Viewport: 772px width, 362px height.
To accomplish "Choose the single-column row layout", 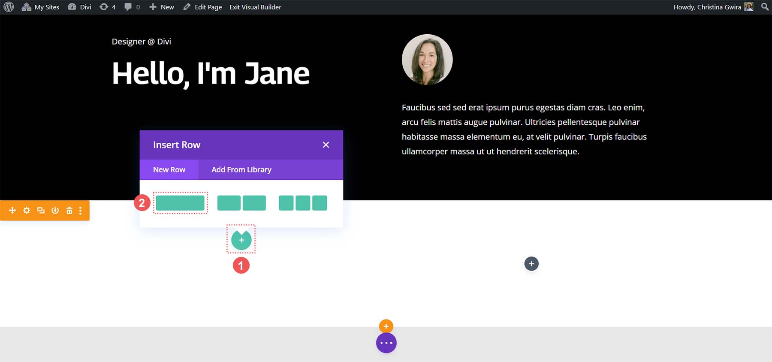I will [180, 203].
